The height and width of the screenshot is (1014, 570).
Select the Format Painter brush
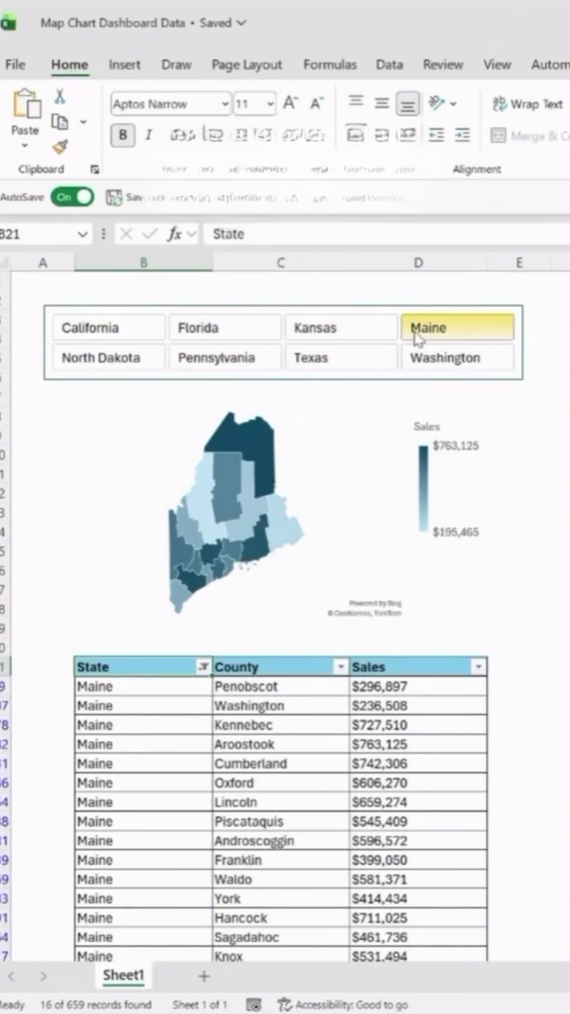tap(60, 146)
